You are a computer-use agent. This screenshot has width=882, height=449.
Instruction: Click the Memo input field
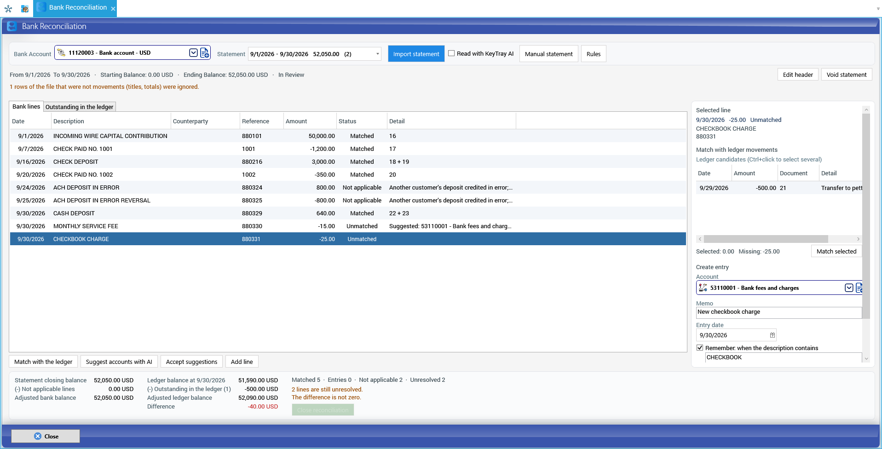click(x=778, y=312)
